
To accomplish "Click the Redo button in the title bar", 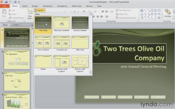I will click(x=15, y=2).
